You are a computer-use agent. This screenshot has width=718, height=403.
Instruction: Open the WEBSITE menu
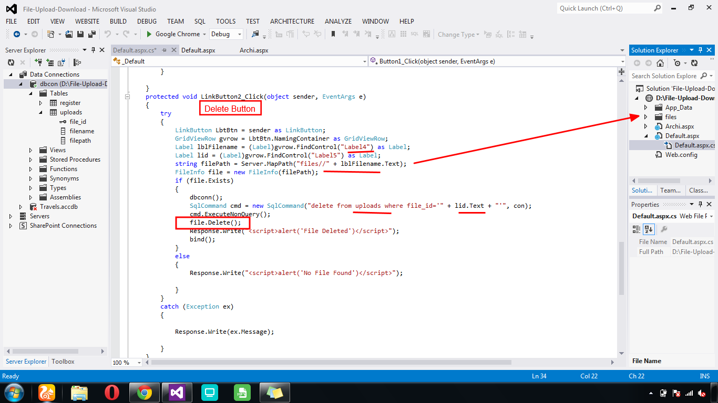87,22
